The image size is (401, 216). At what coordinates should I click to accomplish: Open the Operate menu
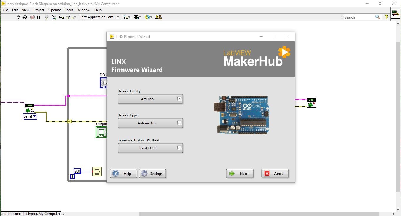(55, 10)
